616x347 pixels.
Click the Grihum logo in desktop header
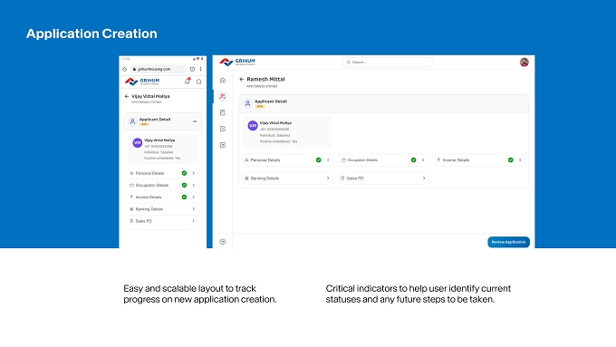point(237,62)
